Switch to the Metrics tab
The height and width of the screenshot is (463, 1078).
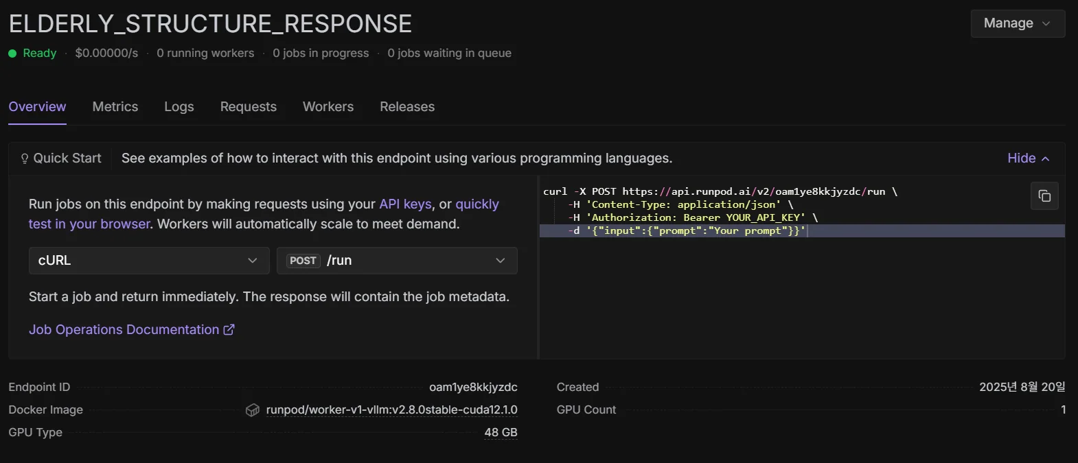[x=115, y=107]
